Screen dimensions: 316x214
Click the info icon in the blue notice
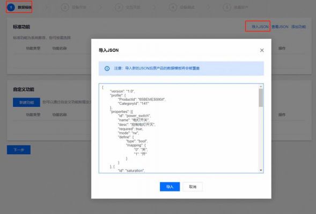point(107,68)
